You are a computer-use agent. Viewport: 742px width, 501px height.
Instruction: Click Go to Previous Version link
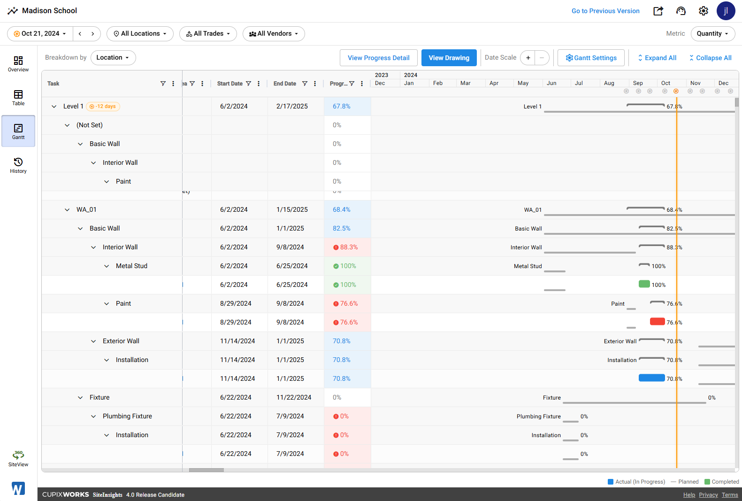tap(605, 11)
